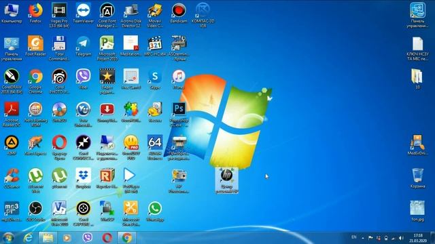
Task: Open the TeamViewer desktop shortcut
Action: (x=83, y=13)
